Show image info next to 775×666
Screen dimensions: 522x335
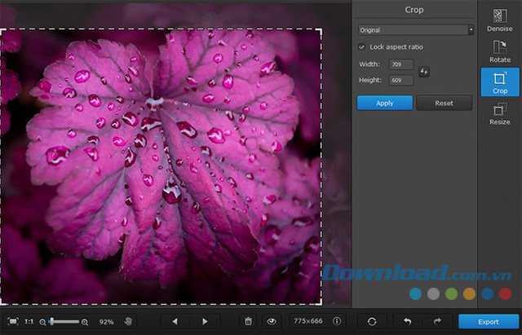[337, 322]
